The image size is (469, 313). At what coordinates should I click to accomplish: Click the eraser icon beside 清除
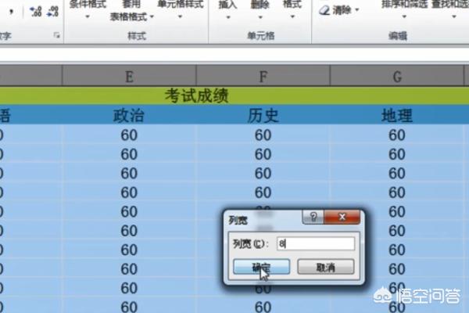(324, 11)
